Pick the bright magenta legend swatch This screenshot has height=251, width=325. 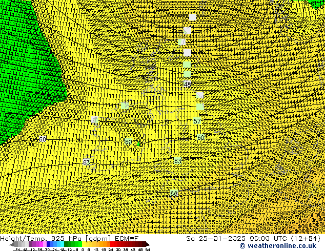[41, 244]
